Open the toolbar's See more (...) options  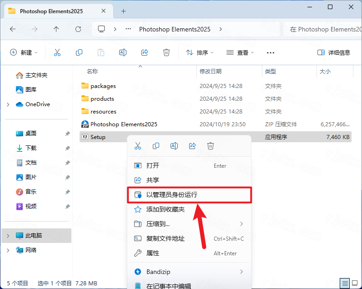coord(270,53)
